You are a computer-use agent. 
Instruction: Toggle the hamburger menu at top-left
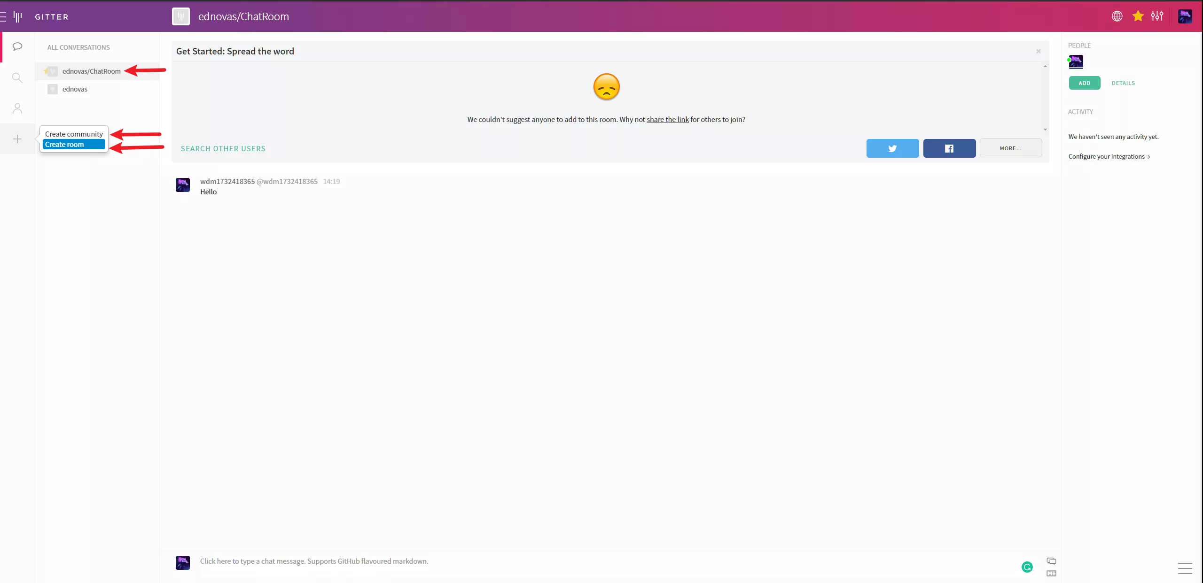[x=3, y=17]
